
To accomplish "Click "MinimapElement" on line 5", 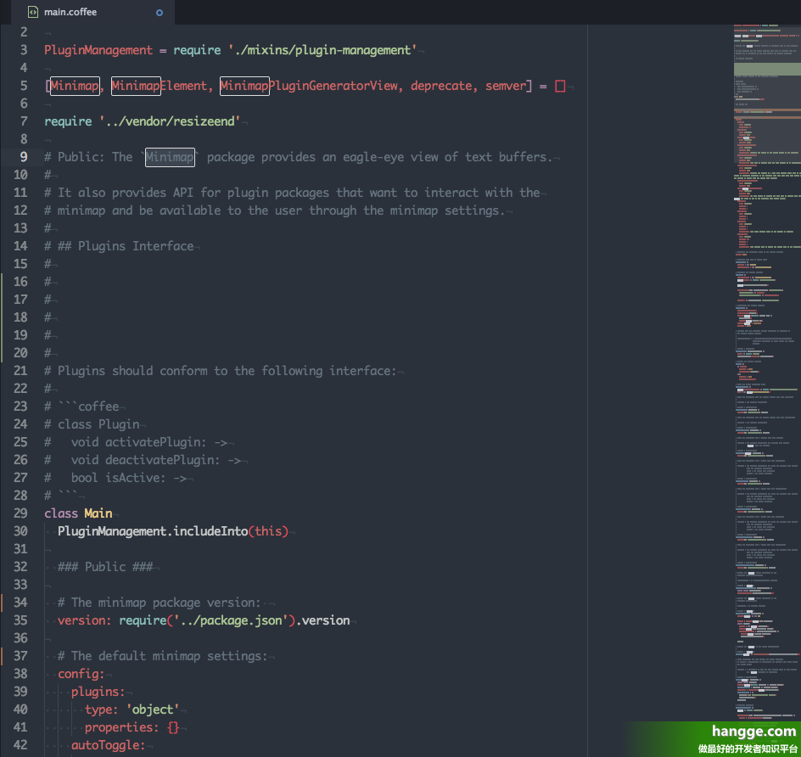I will pos(160,86).
